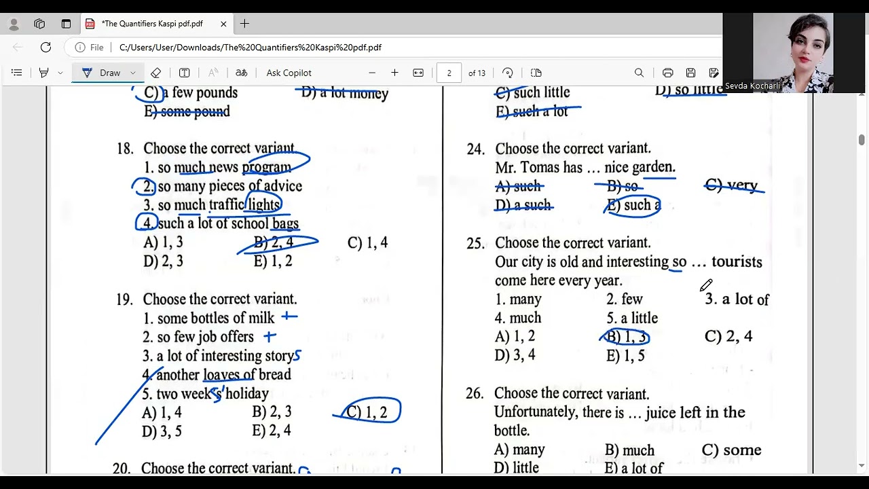The height and width of the screenshot is (489, 869).
Task: Close The Quantifiers Kaspi pdf tab
Action: point(223,24)
